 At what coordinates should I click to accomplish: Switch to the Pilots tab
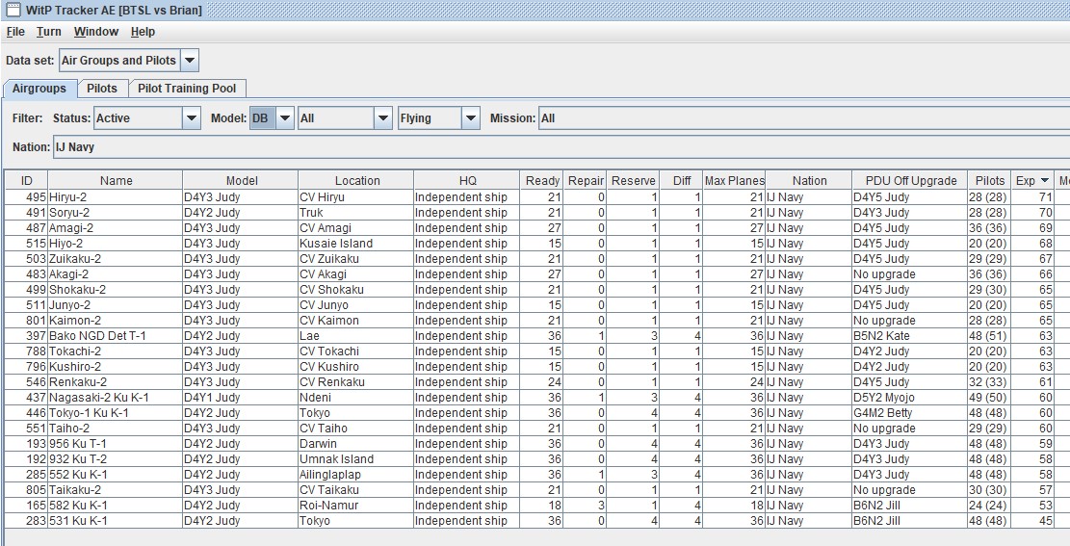tap(102, 89)
